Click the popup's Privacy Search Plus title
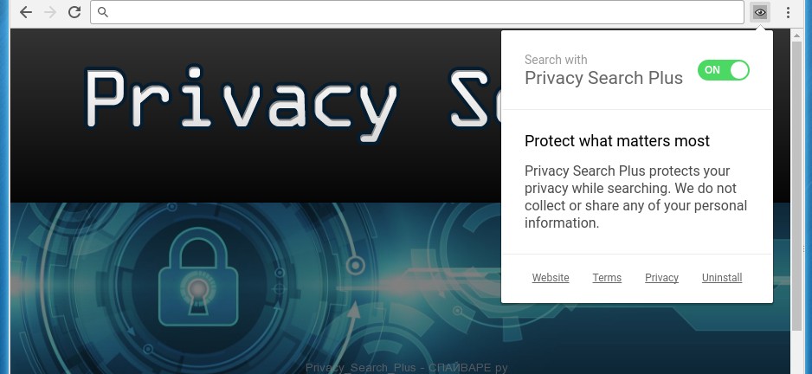Screen dimensions: 812x374 pyautogui.click(x=603, y=78)
